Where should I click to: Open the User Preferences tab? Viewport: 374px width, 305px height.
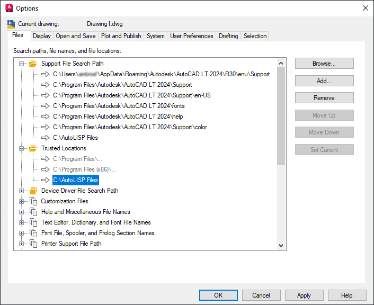click(x=192, y=36)
